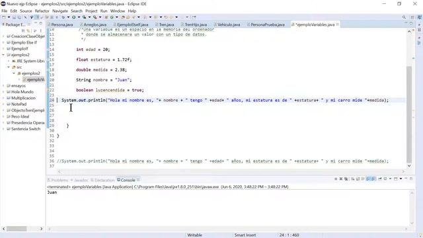The width and height of the screenshot is (423, 238).
Task: Open Package Explorer view menu
Action: 41,30
